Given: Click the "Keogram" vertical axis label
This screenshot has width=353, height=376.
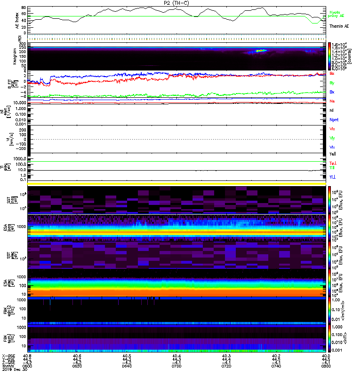Looking at the screenshot, I should (15, 56).
